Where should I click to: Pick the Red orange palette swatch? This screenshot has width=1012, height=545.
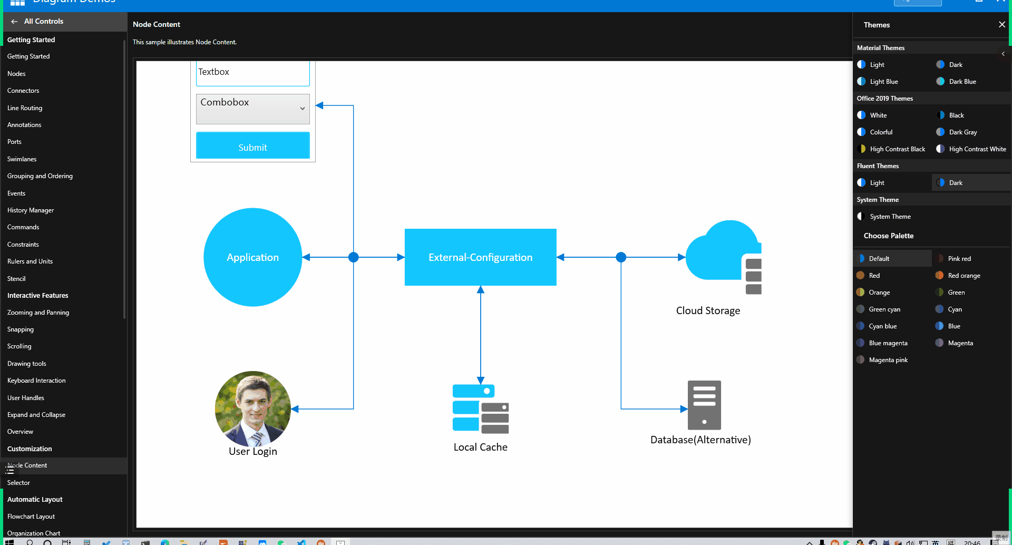(964, 276)
